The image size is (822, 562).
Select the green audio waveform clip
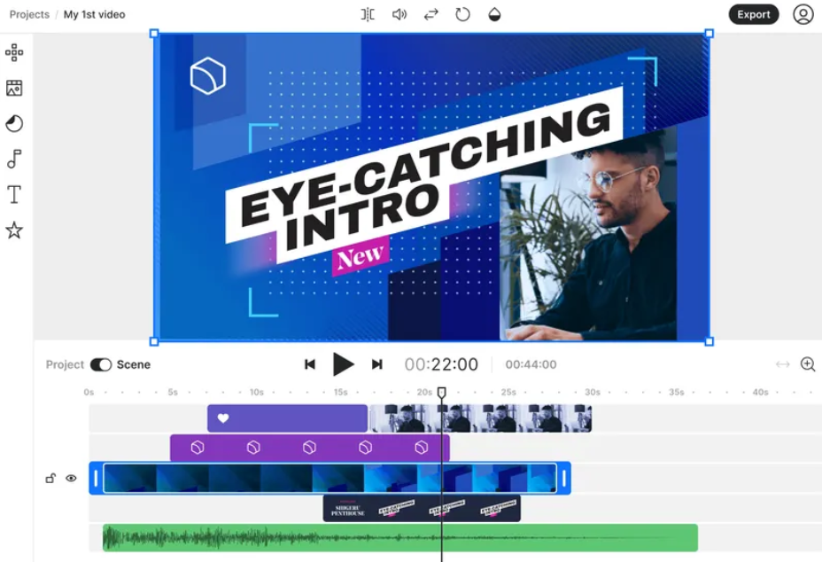click(x=399, y=537)
